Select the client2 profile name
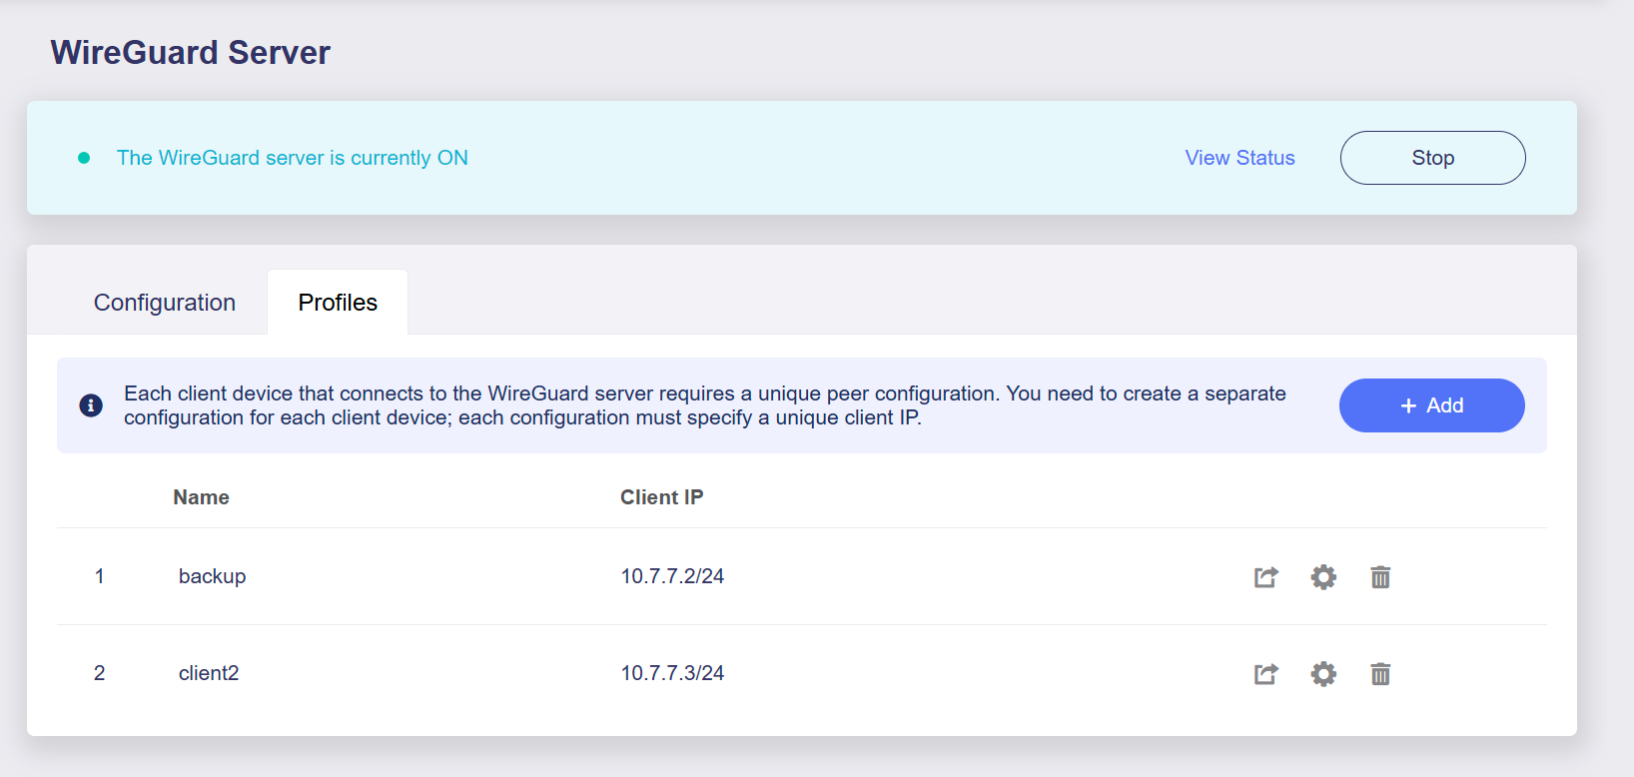Image resolution: width=1634 pixels, height=777 pixels. pyautogui.click(x=209, y=673)
